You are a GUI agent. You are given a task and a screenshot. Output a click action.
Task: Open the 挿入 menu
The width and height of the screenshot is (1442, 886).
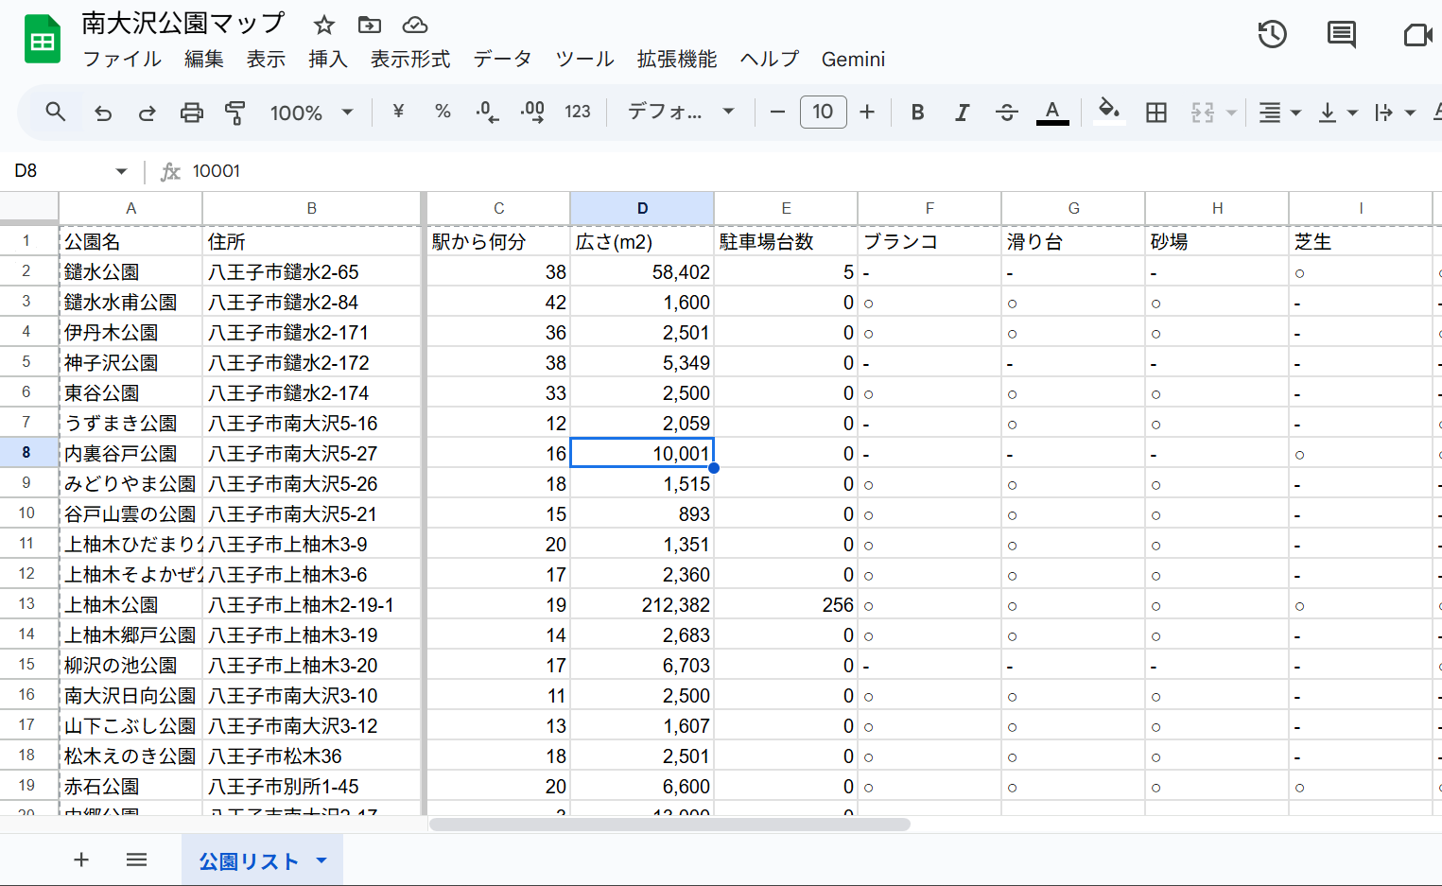(x=328, y=59)
